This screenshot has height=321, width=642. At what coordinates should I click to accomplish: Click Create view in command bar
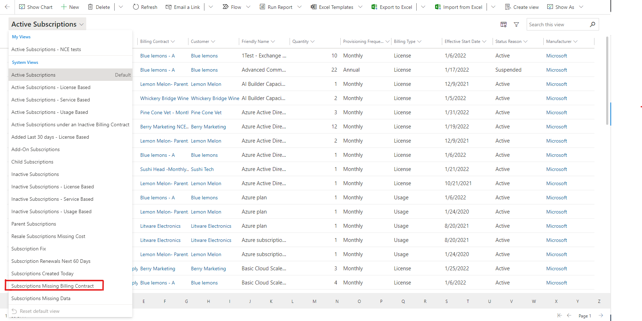click(x=522, y=7)
